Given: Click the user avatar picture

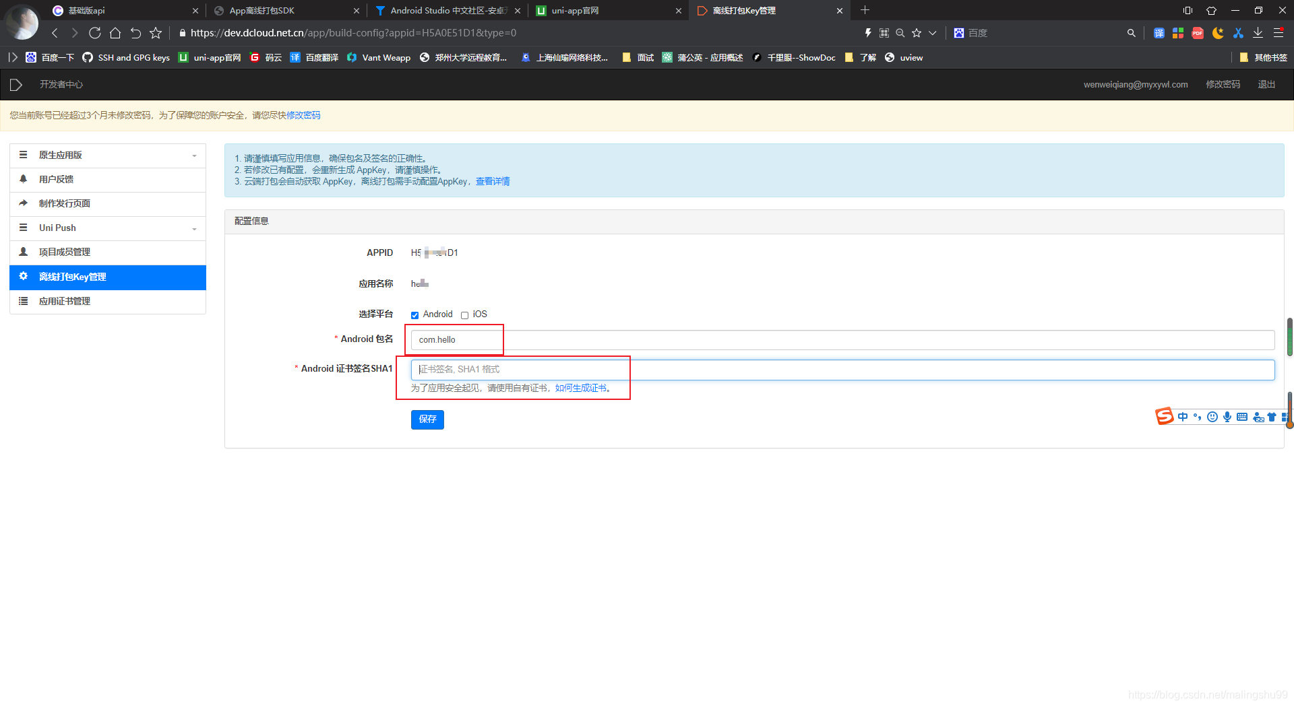Looking at the screenshot, I should tap(22, 22).
